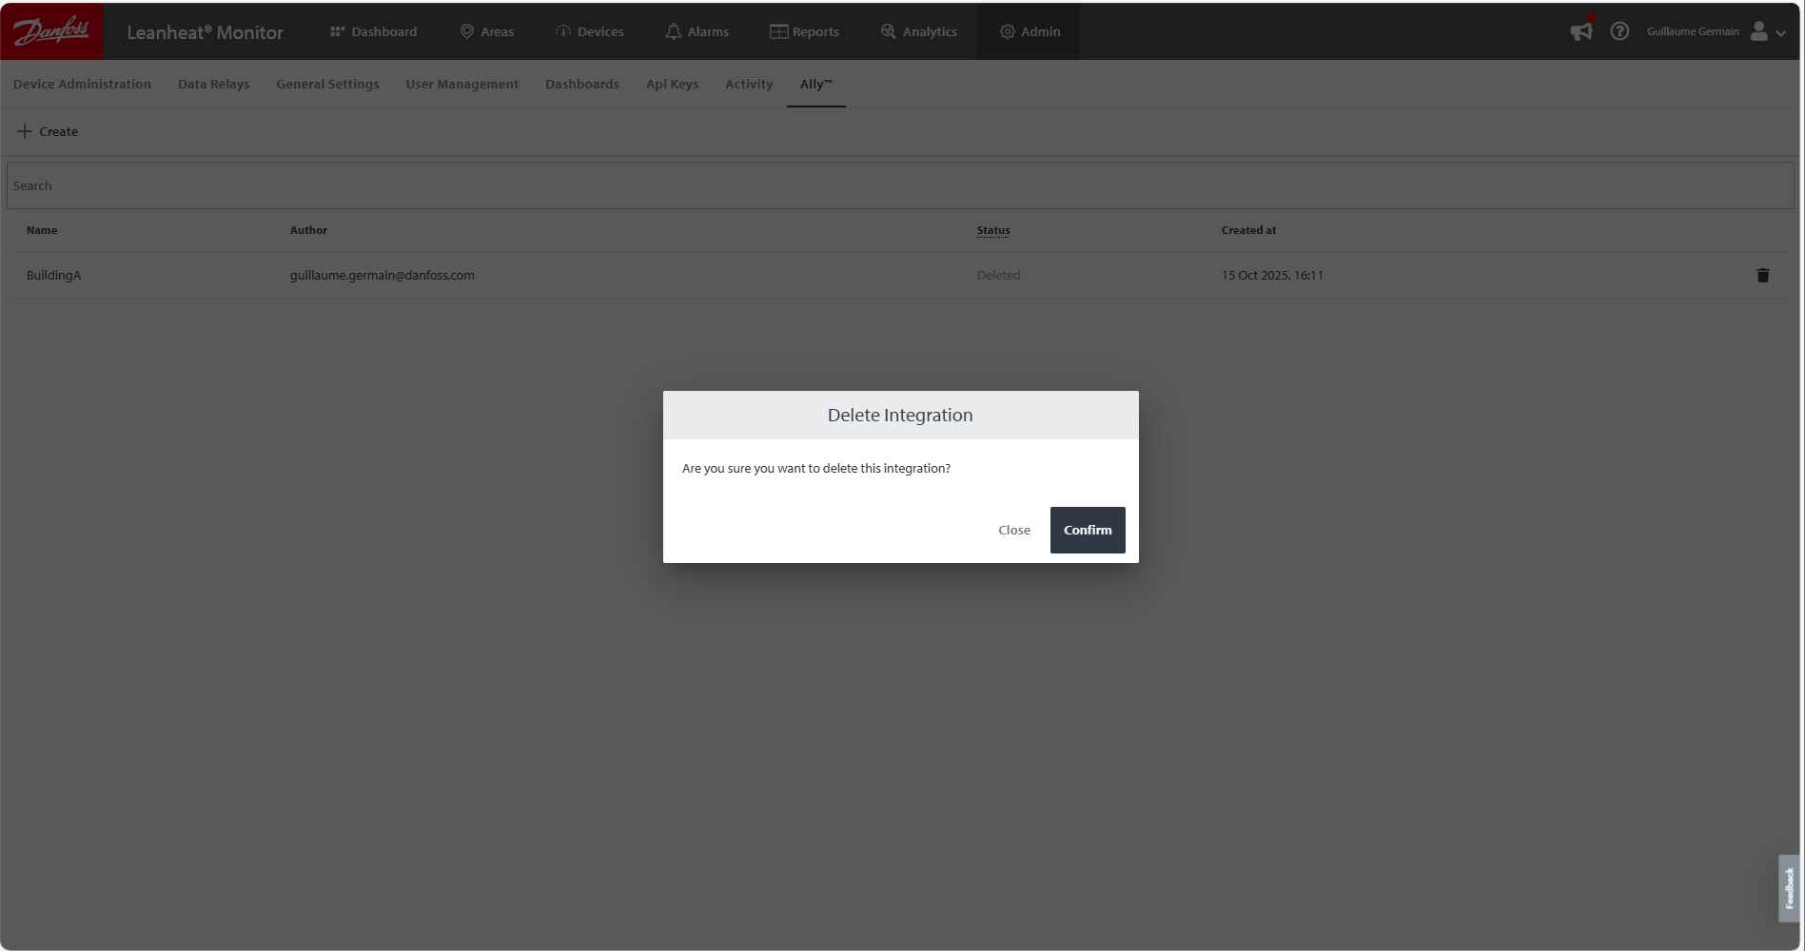1805x951 pixels.
Task: Click the plus Create icon
Action: pyautogui.click(x=25, y=131)
